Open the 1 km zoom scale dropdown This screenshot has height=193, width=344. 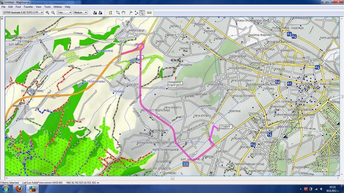point(64,12)
